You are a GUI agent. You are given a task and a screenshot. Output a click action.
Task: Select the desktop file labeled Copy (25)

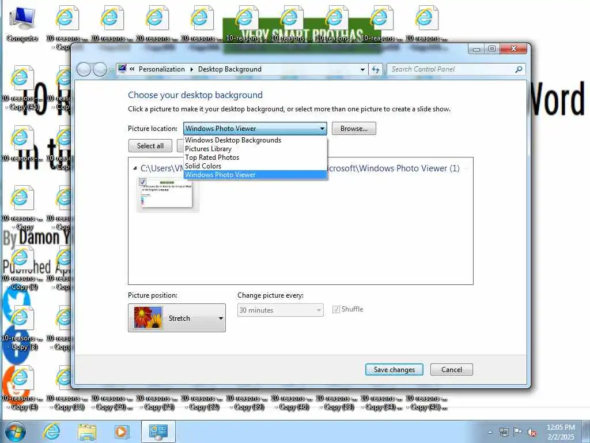pos(157,402)
